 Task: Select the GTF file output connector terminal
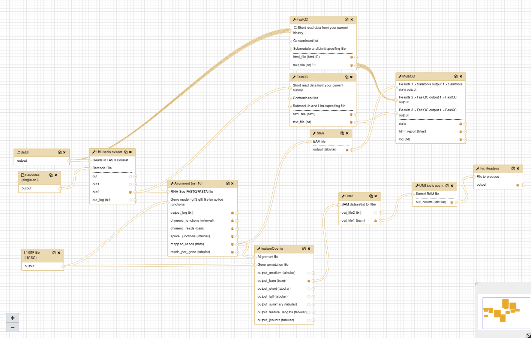63,267
